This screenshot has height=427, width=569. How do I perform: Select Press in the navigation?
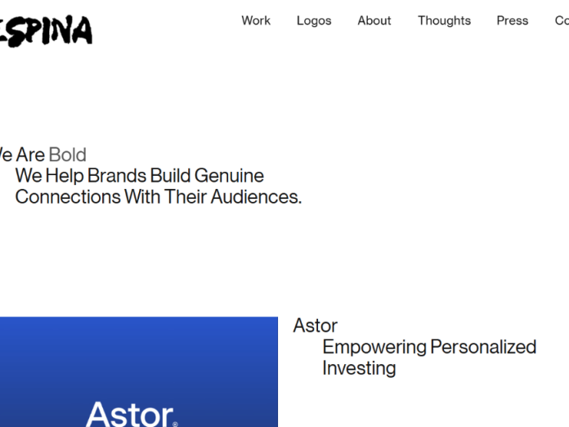(513, 20)
